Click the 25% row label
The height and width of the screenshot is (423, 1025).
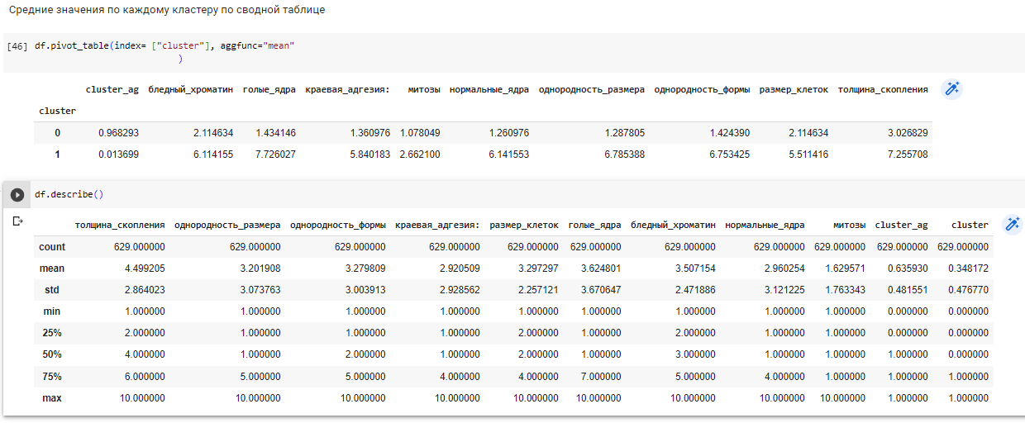pyautogui.click(x=54, y=333)
